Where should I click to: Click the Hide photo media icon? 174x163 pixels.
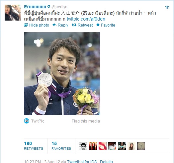click(x=26, y=25)
